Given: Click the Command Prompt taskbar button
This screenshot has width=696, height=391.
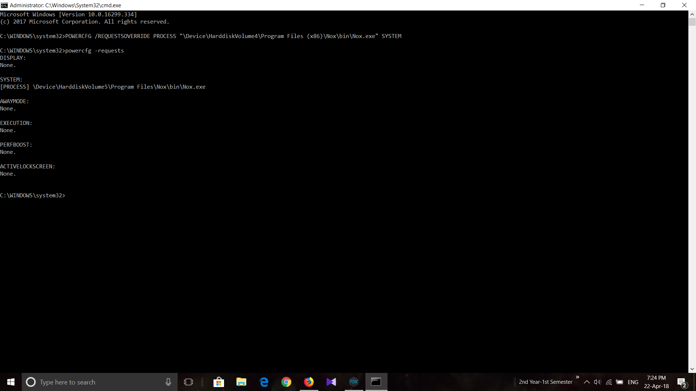Looking at the screenshot, I should 376,382.
